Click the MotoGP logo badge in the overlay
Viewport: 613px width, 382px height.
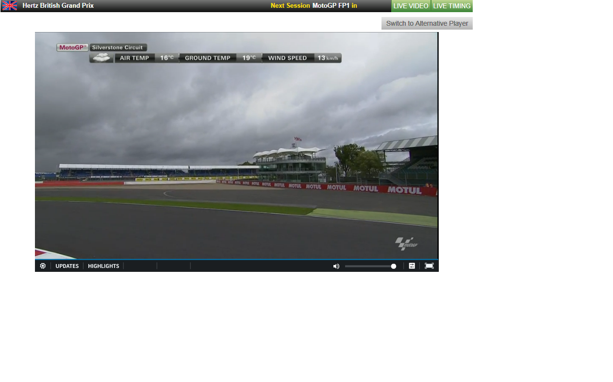tap(72, 48)
